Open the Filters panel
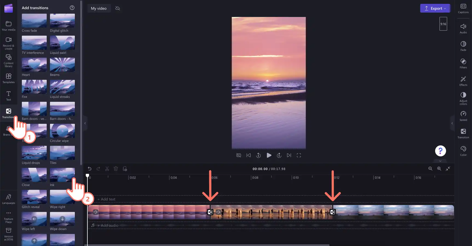Screen dimensions: 472x246 click(463, 63)
